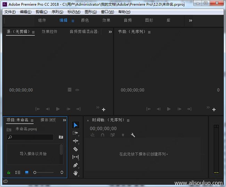226x187 pixels.
Task: Close the Timeline panel tab
Action: 88,121
